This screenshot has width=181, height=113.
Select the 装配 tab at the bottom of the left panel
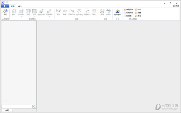click(x=7, y=110)
